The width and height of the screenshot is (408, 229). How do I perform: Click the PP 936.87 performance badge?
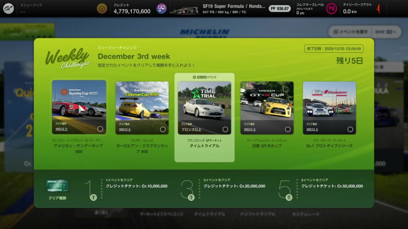coord(279,8)
